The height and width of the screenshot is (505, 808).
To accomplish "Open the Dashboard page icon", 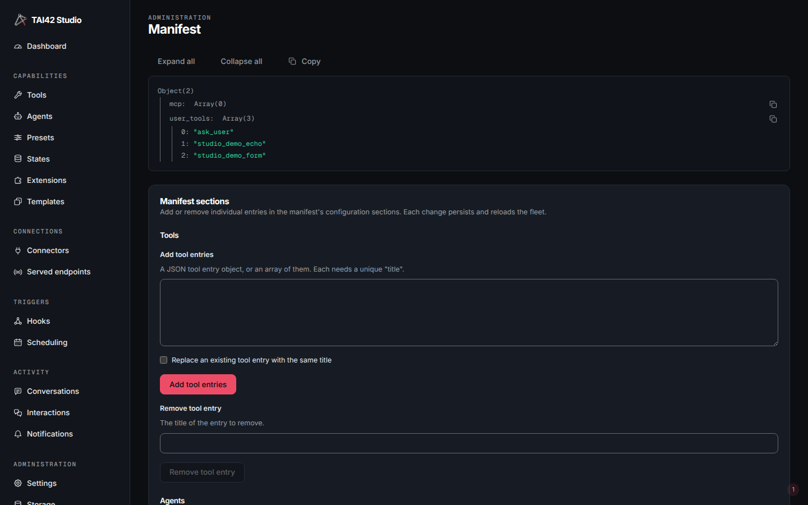I will click(x=18, y=47).
